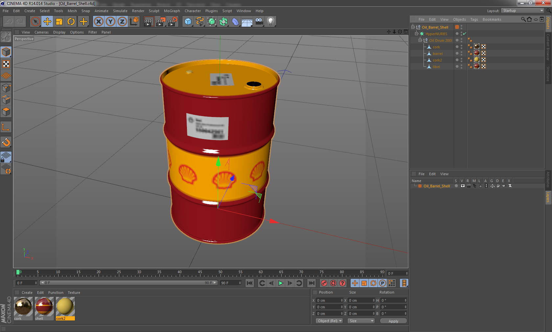Record active objects keyframe
Image resolution: width=552 pixels, height=332 pixels.
pyautogui.click(x=324, y=283)
